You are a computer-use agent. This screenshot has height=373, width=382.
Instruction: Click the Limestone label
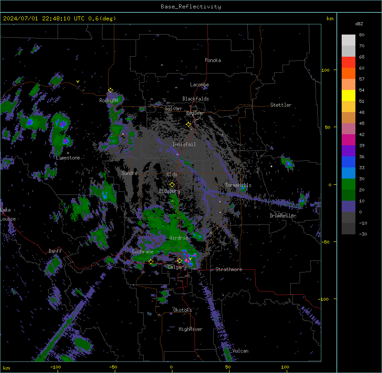pyautogui.click(x=68, y=158)
